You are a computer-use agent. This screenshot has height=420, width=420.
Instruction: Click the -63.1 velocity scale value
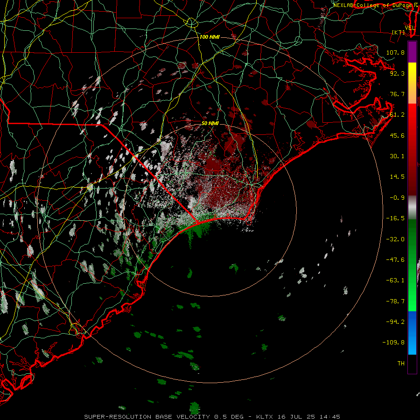(395, 280)
